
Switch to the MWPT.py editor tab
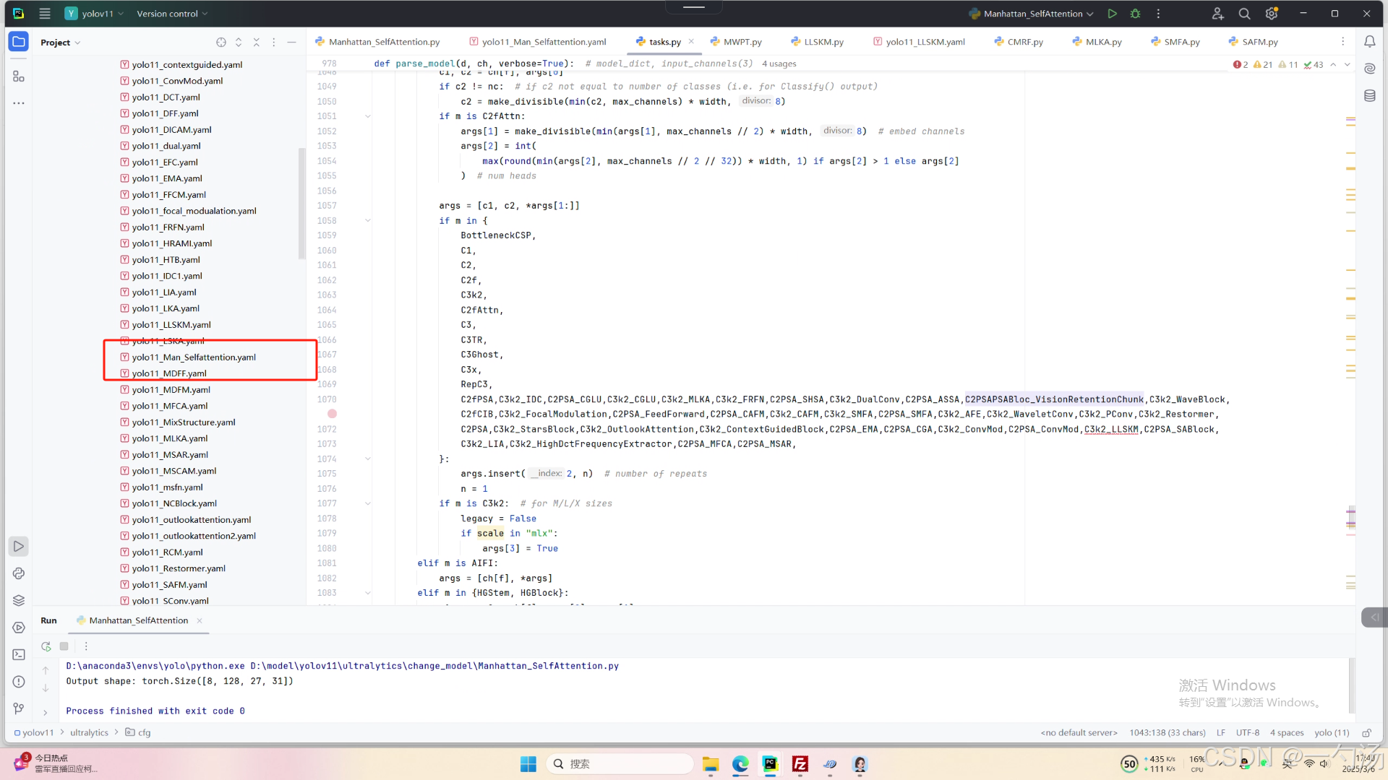pyautogui.click(x=742, y=42)
